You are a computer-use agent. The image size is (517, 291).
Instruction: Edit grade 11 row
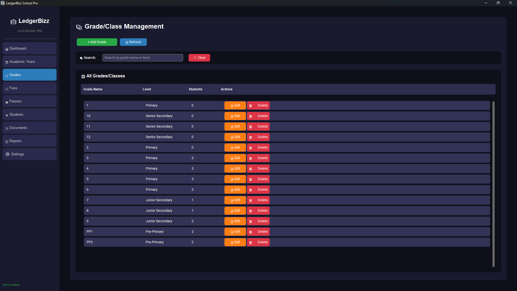coord(235,126)
